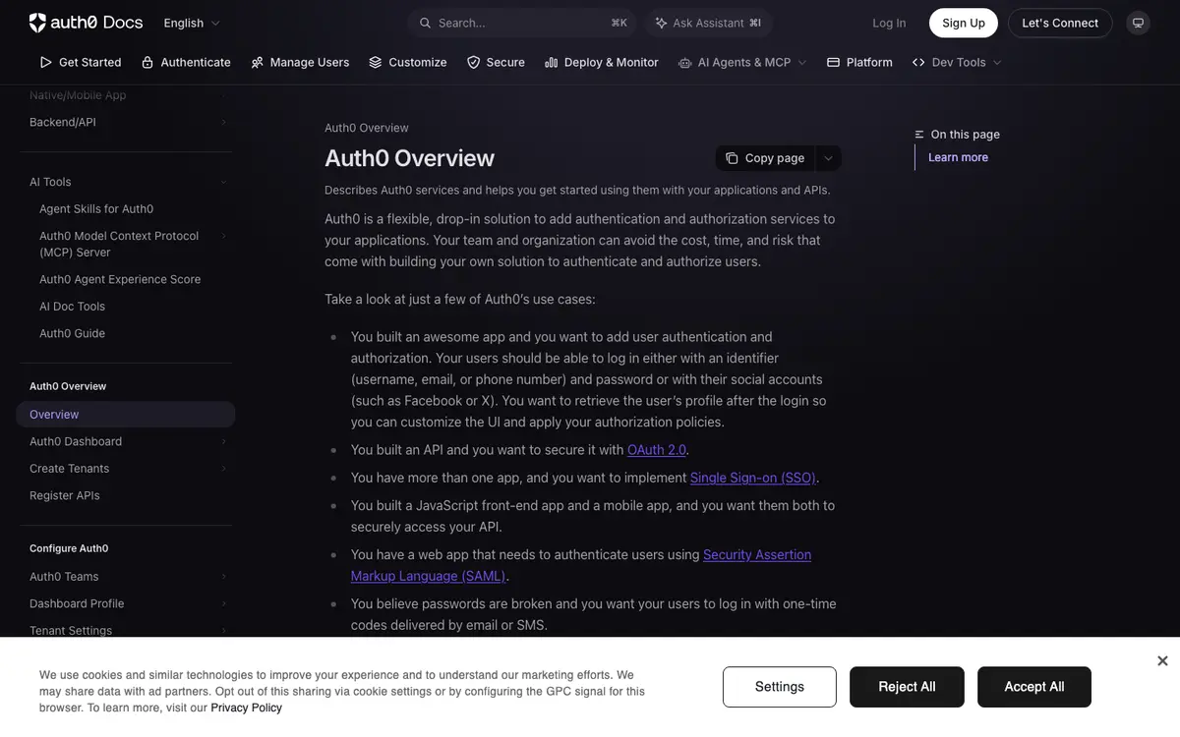Image resolution: width=1180 pixels, height=737 pixels.
Task: Click the Dev Tools code brackets icon
Action: [918, 62]
